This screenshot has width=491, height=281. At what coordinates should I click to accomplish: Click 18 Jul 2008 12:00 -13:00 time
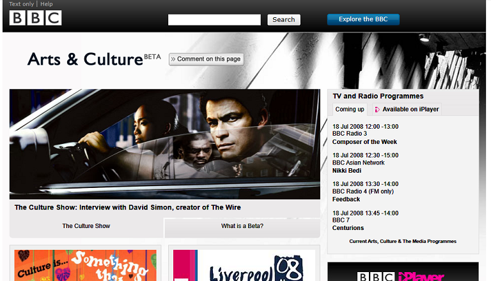(366, 127)
